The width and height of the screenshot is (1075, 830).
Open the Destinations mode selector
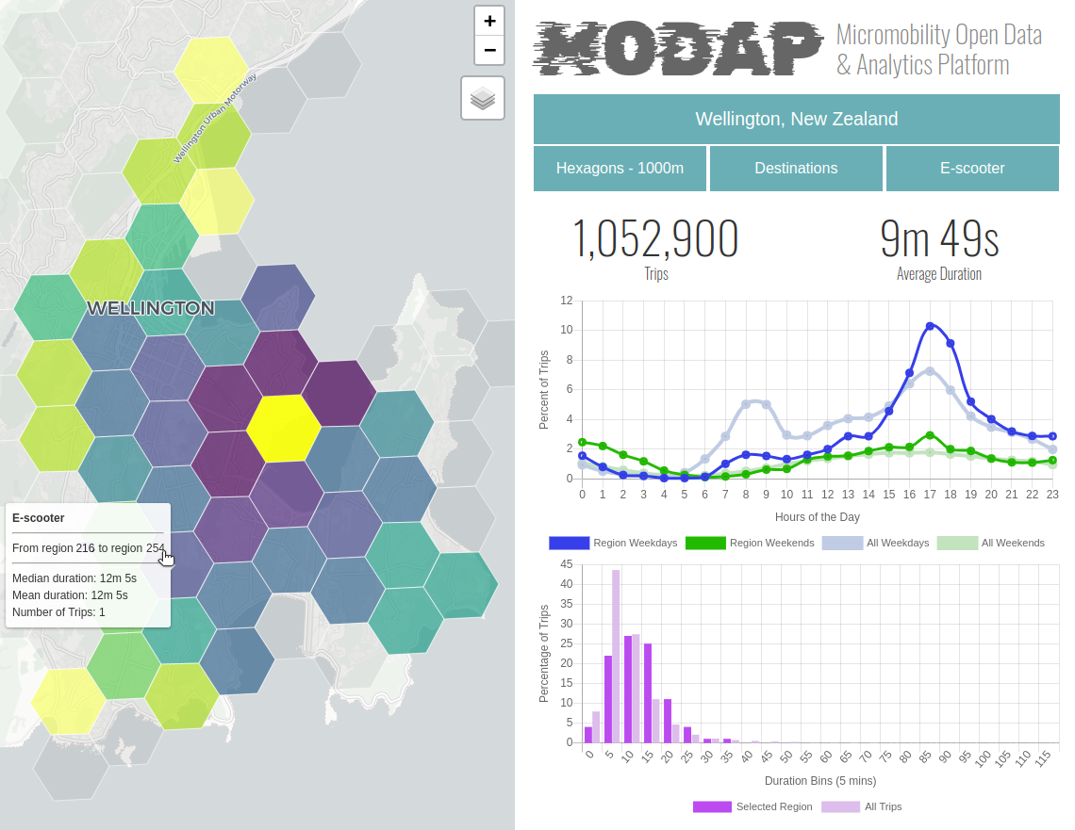796,169
